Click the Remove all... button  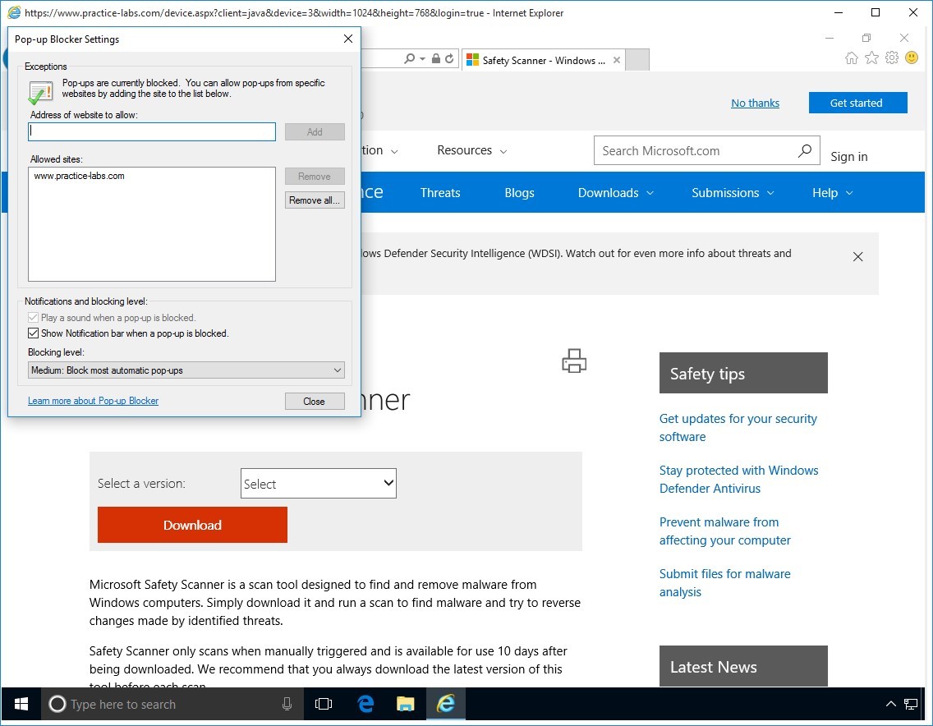tap(315, 200)
